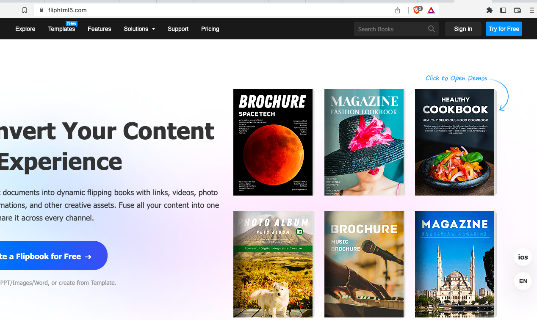
Task: Toggle the browser sidebar panel icon
Action: coord(503,10)
